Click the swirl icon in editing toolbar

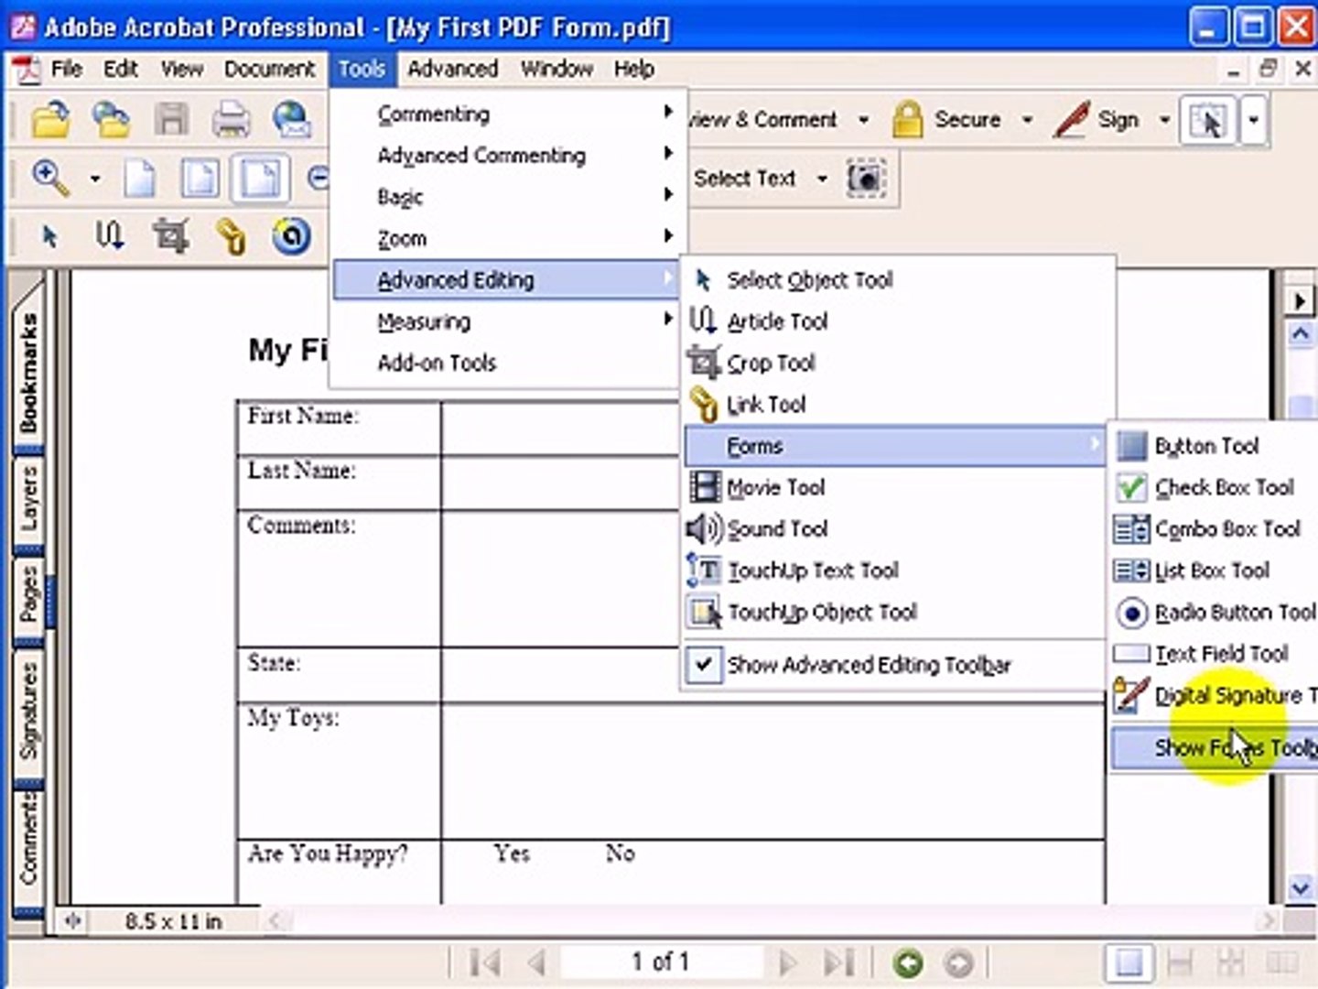point(291,236)
